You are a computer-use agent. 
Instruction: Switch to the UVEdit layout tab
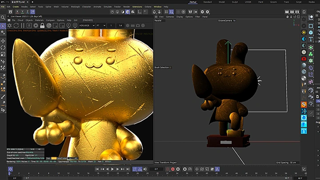pyautogui.click(x=248, y=2)
